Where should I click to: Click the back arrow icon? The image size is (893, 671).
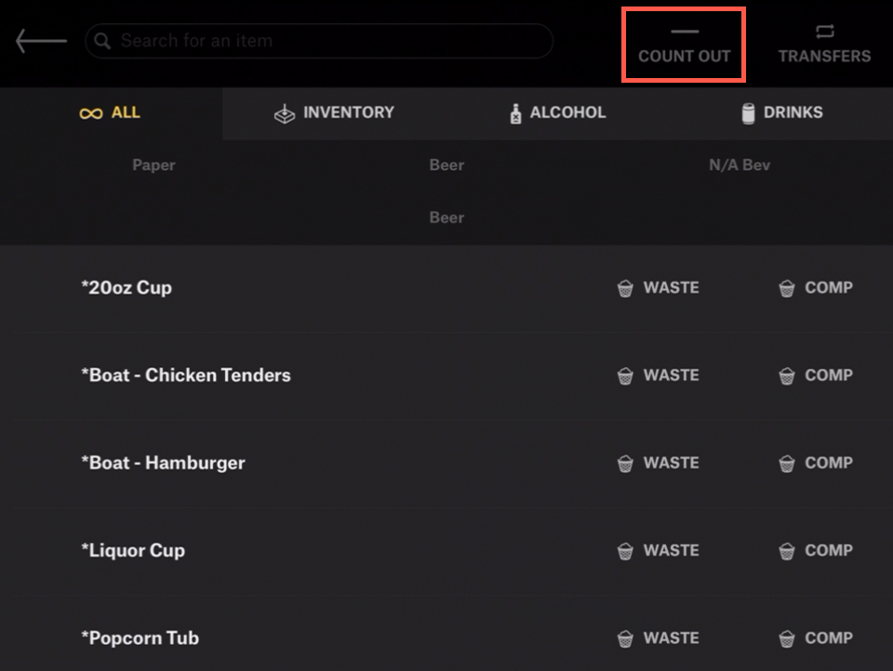click(41, 41)
